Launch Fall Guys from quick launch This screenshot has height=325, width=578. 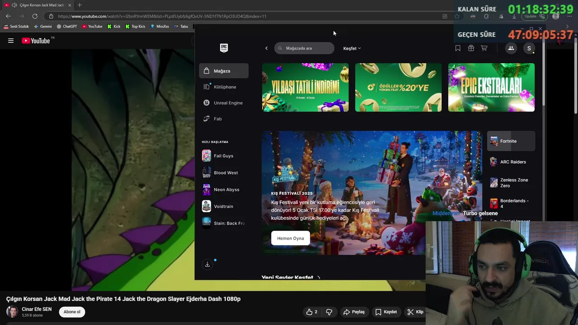point(224,156)
